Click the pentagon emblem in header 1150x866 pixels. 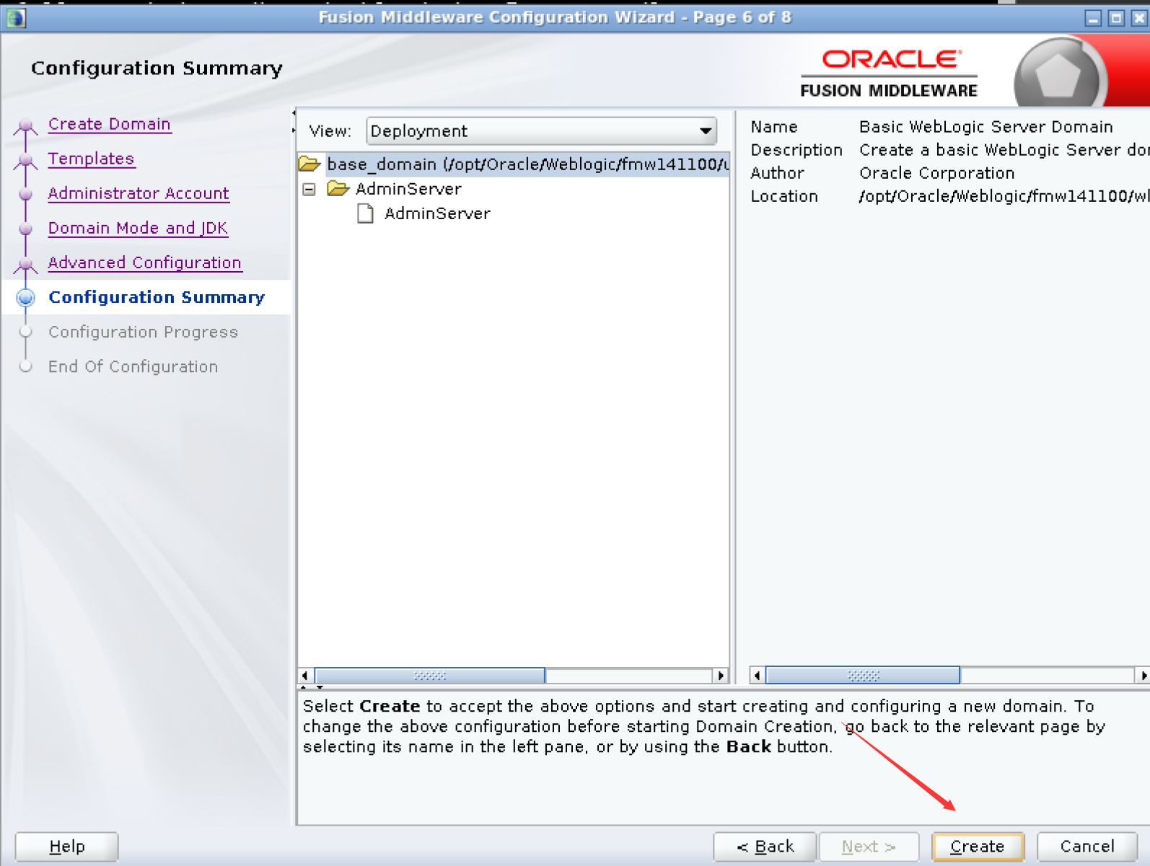[1058, 76]
